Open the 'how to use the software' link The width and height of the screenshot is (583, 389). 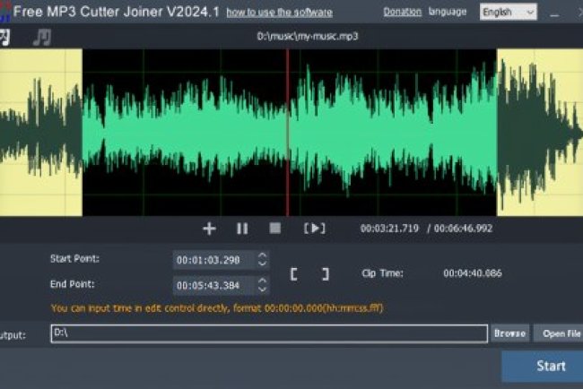[280, 13]
